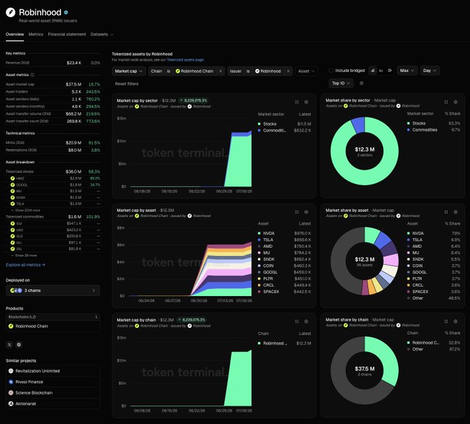The width and height of the screenshot is (470, 424).
Task: Click the Blockchains (L2) product category row
Action: point(53,317)
